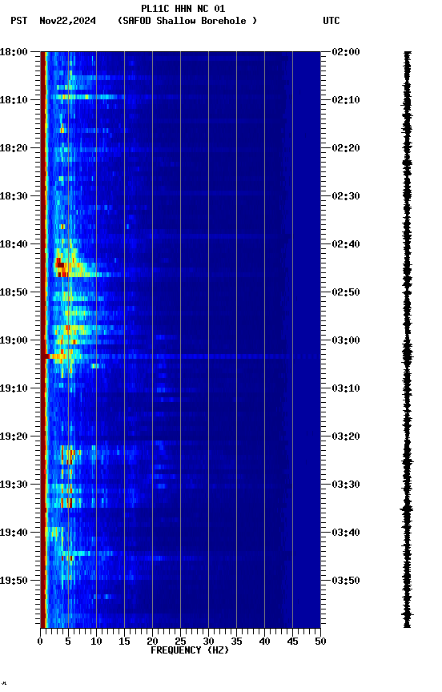Click the 18:20 PST time label
This screenshot has height=692, width=442.
[x=14, y=148]
